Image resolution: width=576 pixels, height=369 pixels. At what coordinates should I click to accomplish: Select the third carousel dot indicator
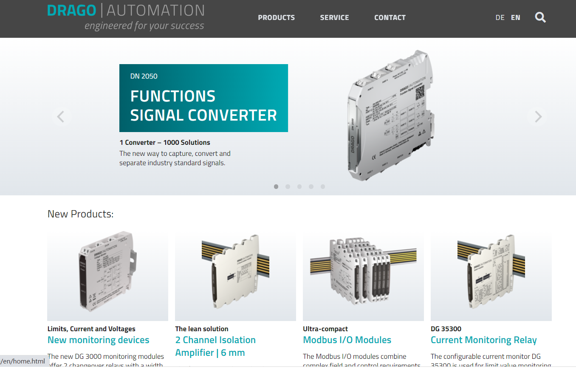click(x=299, y=186)
